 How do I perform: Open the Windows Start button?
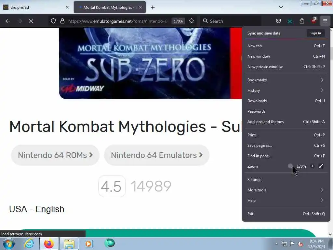point(9,243)
